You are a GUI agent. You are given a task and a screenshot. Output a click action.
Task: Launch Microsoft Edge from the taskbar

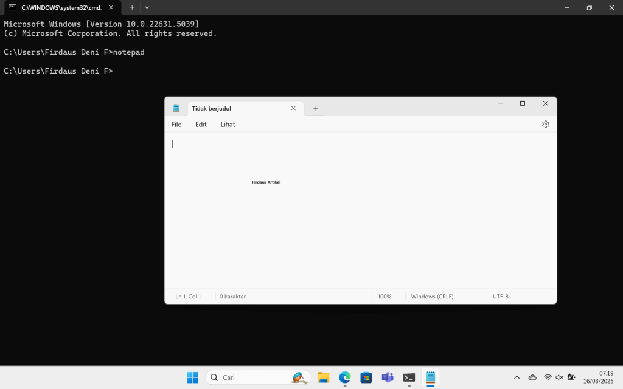pyautogui.click(x=344, y=377)
